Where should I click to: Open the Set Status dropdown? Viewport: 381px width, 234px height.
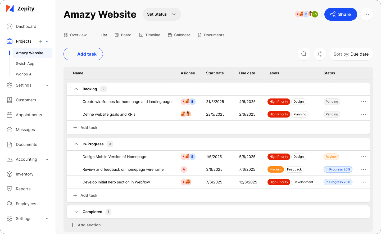click(162, 14)
